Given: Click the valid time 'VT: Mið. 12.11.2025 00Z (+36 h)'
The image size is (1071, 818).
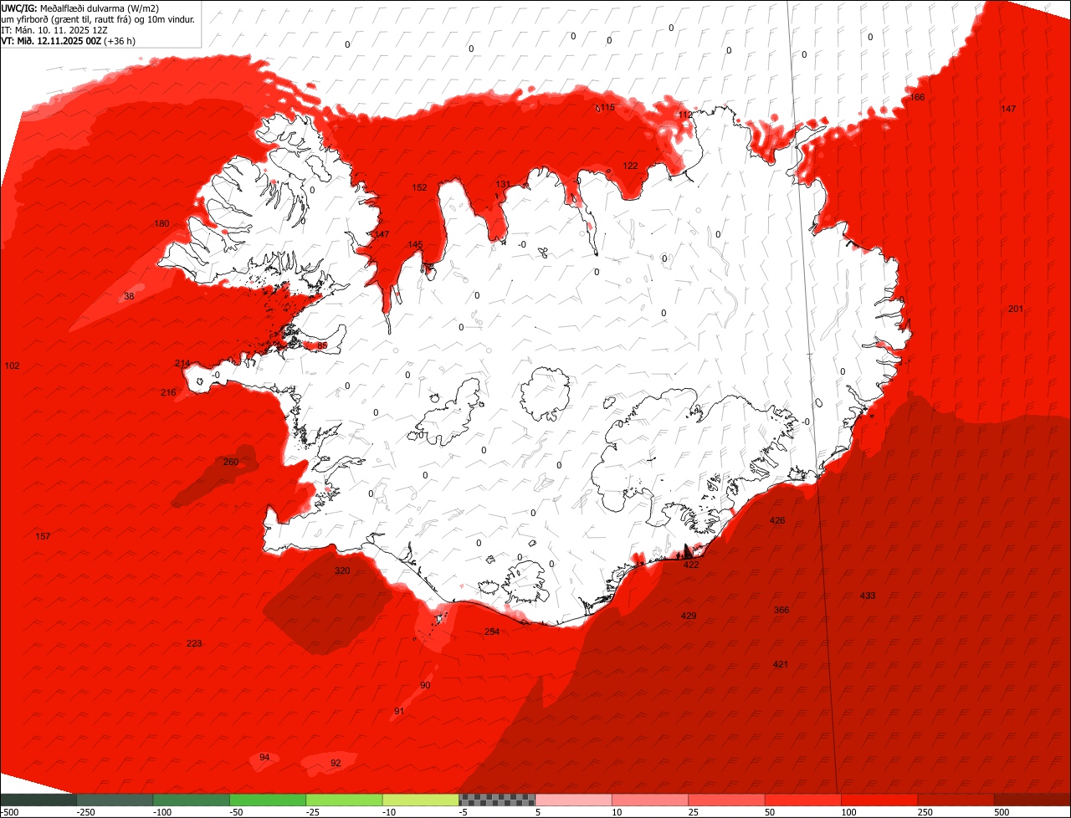Looking at the screenshot, I should (x=69, y=40).
